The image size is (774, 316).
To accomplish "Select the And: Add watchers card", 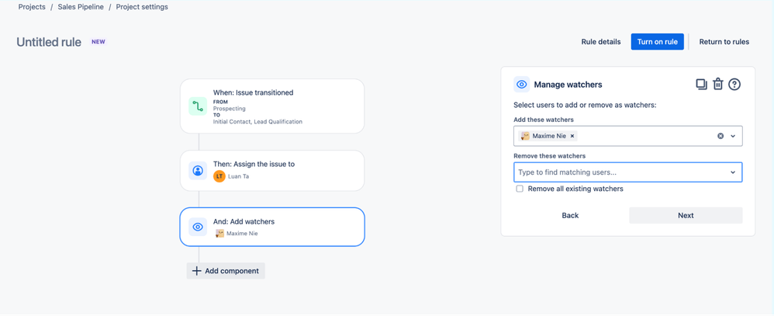I will pyautogui.click(x=272, y=227).
